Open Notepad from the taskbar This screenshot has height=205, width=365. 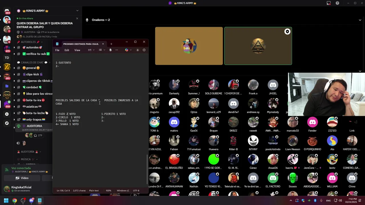point(40,200)
